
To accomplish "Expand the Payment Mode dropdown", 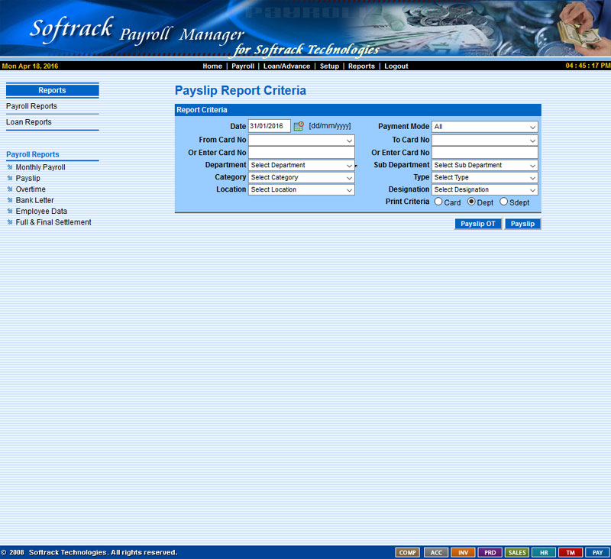I will click(484, 127).
